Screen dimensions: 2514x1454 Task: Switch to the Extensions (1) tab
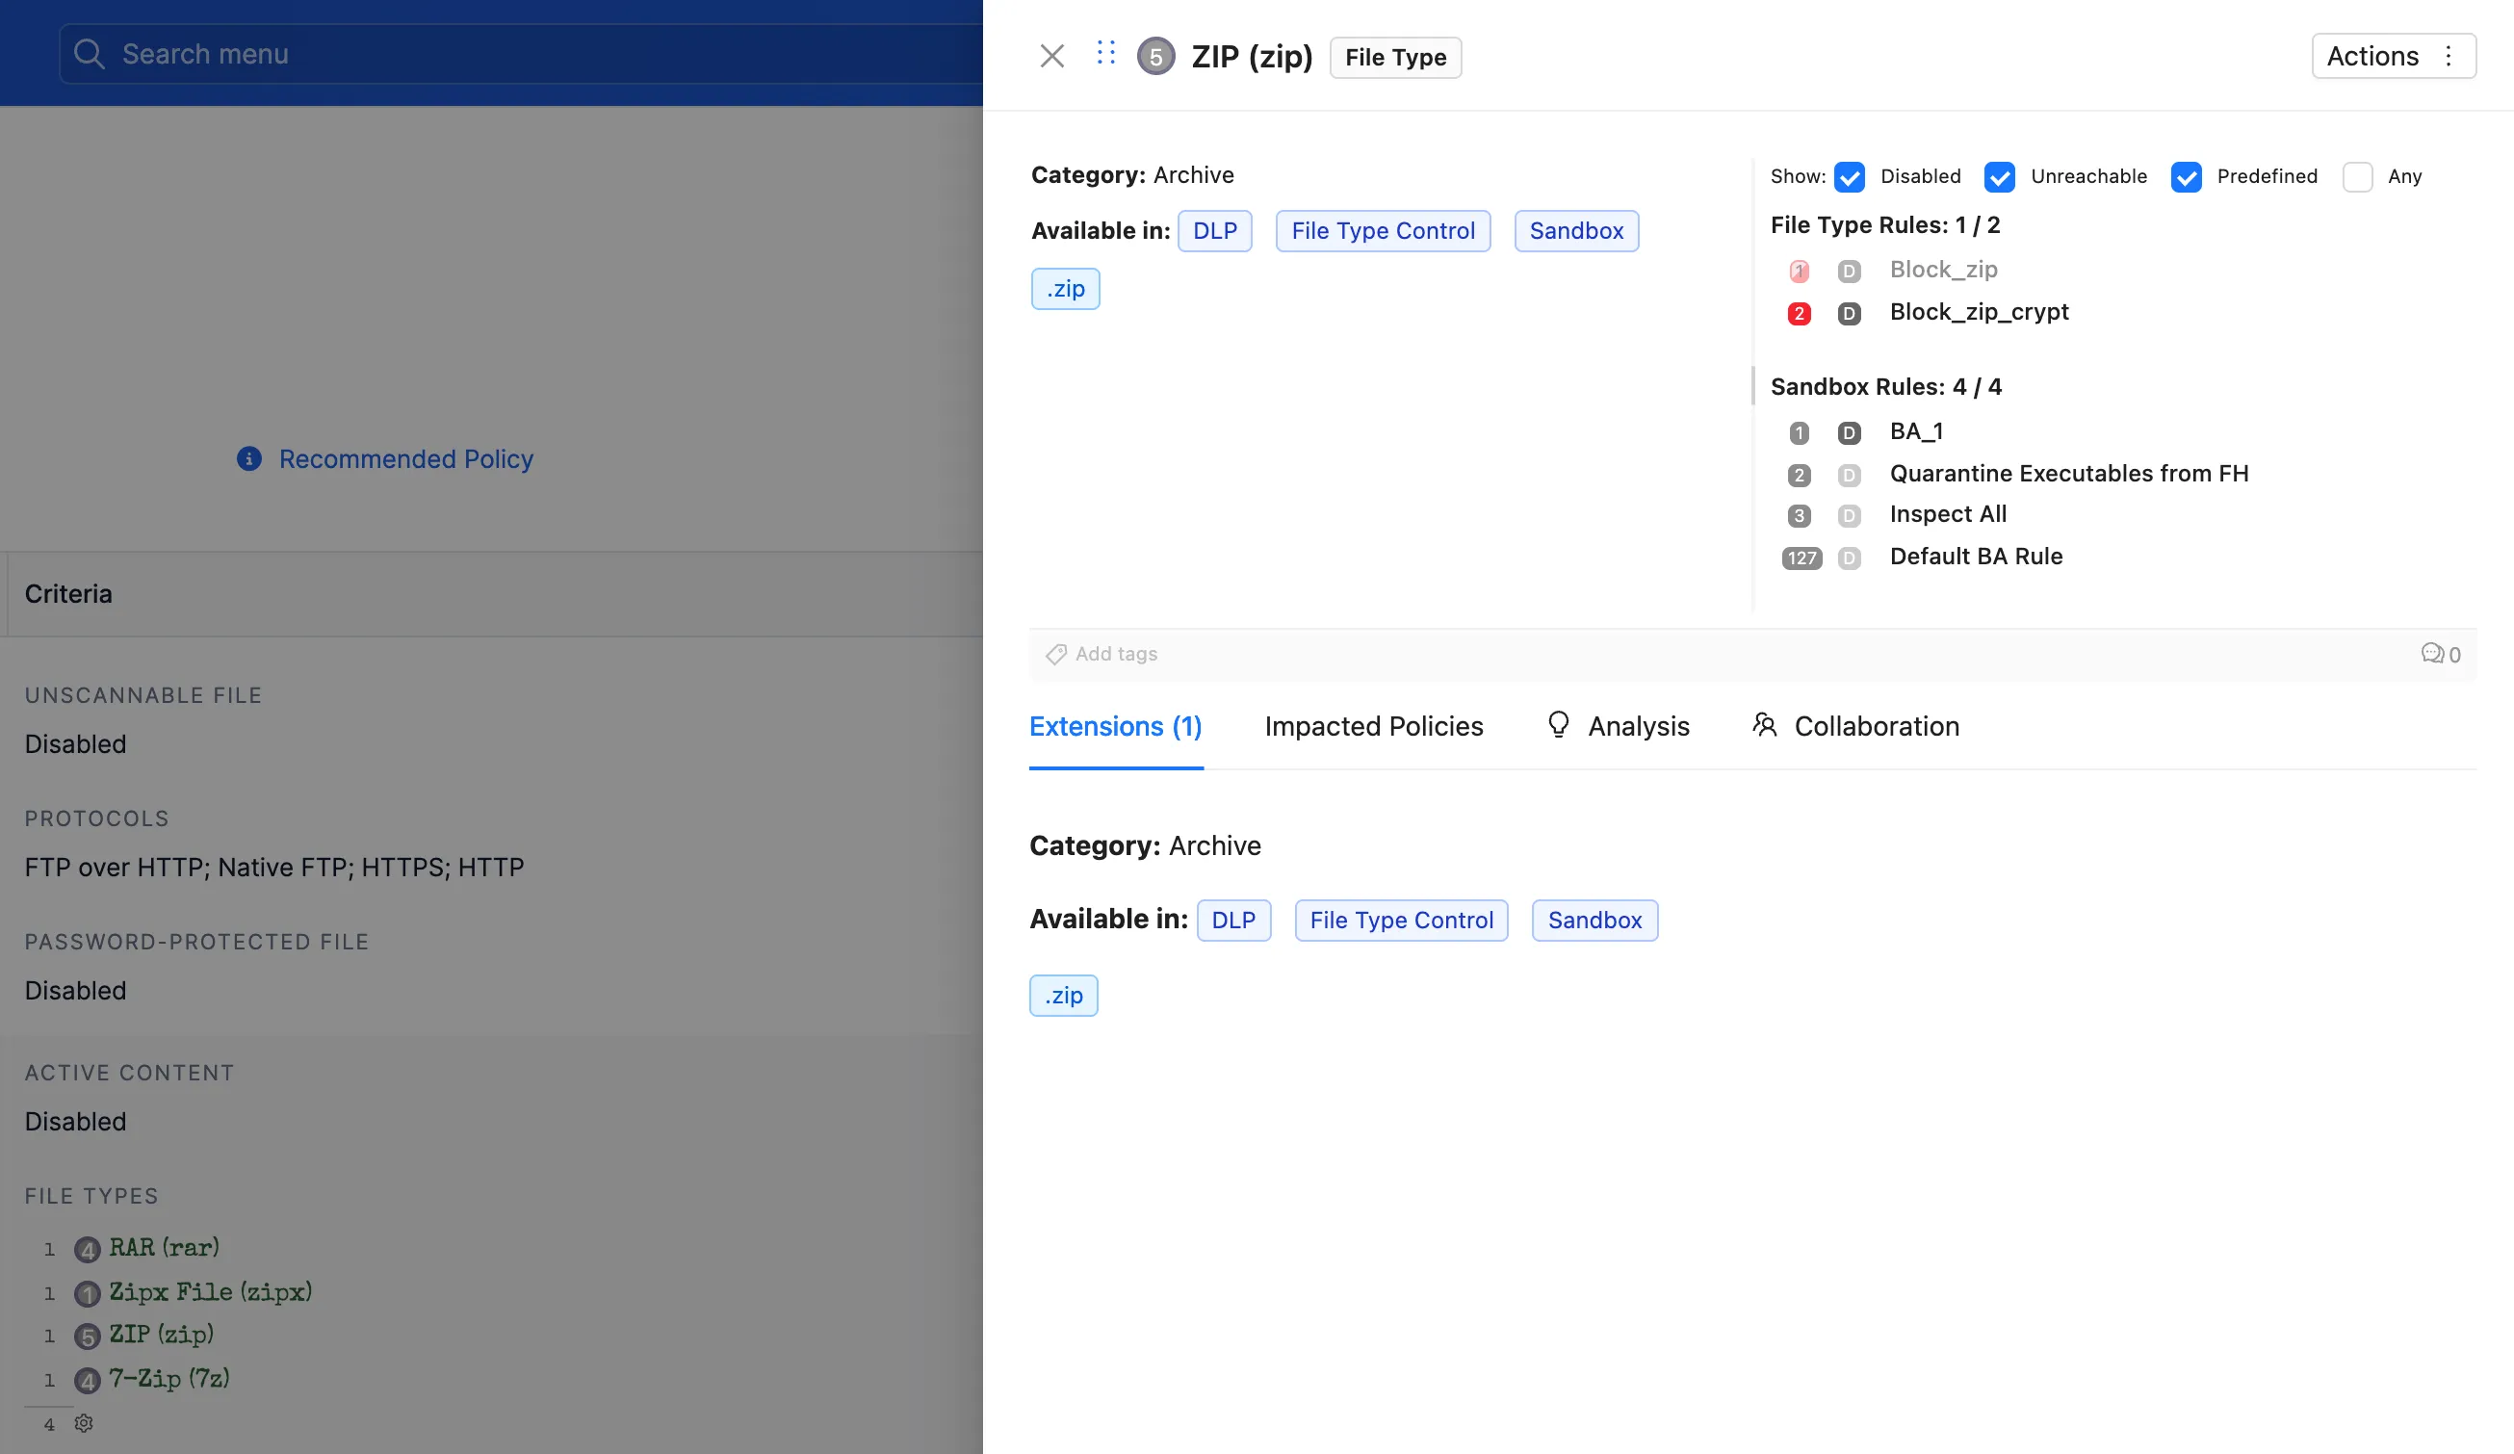pos(1115,725)
